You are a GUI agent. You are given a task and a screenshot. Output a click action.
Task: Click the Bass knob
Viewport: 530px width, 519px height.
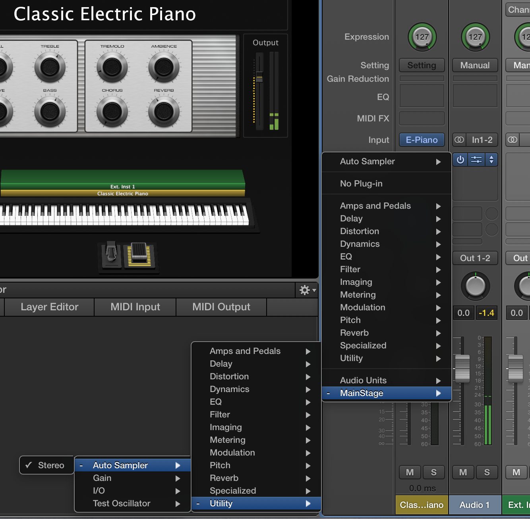pos(50,111)
